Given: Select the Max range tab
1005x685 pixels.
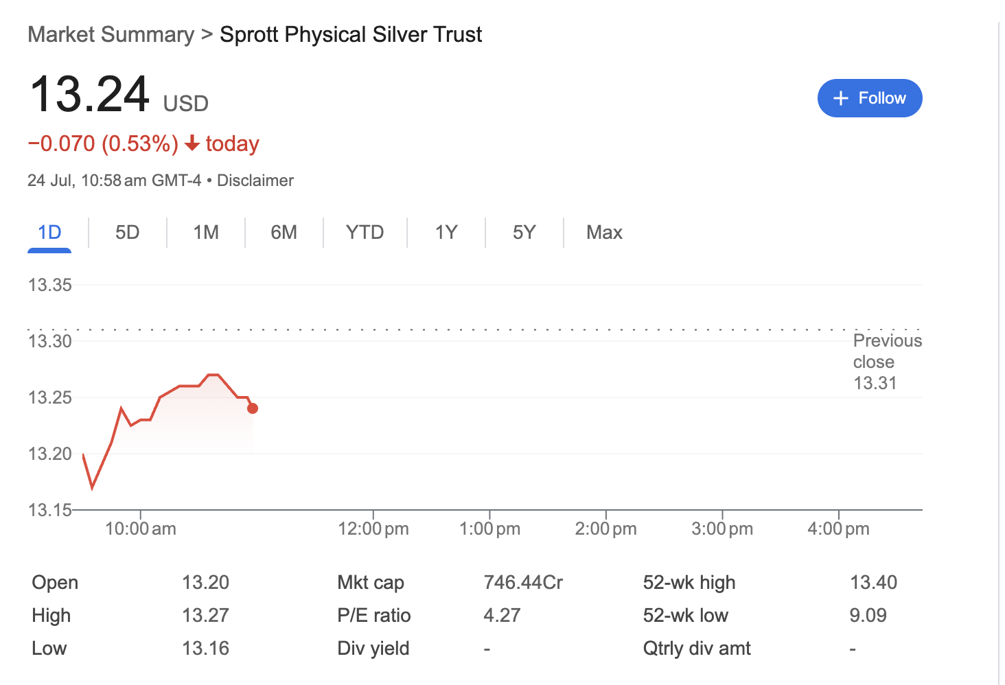Looking at the screenshot, I should 604,233.
